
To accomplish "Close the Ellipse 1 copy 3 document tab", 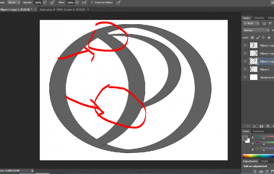I will click(x=35, y=10).
